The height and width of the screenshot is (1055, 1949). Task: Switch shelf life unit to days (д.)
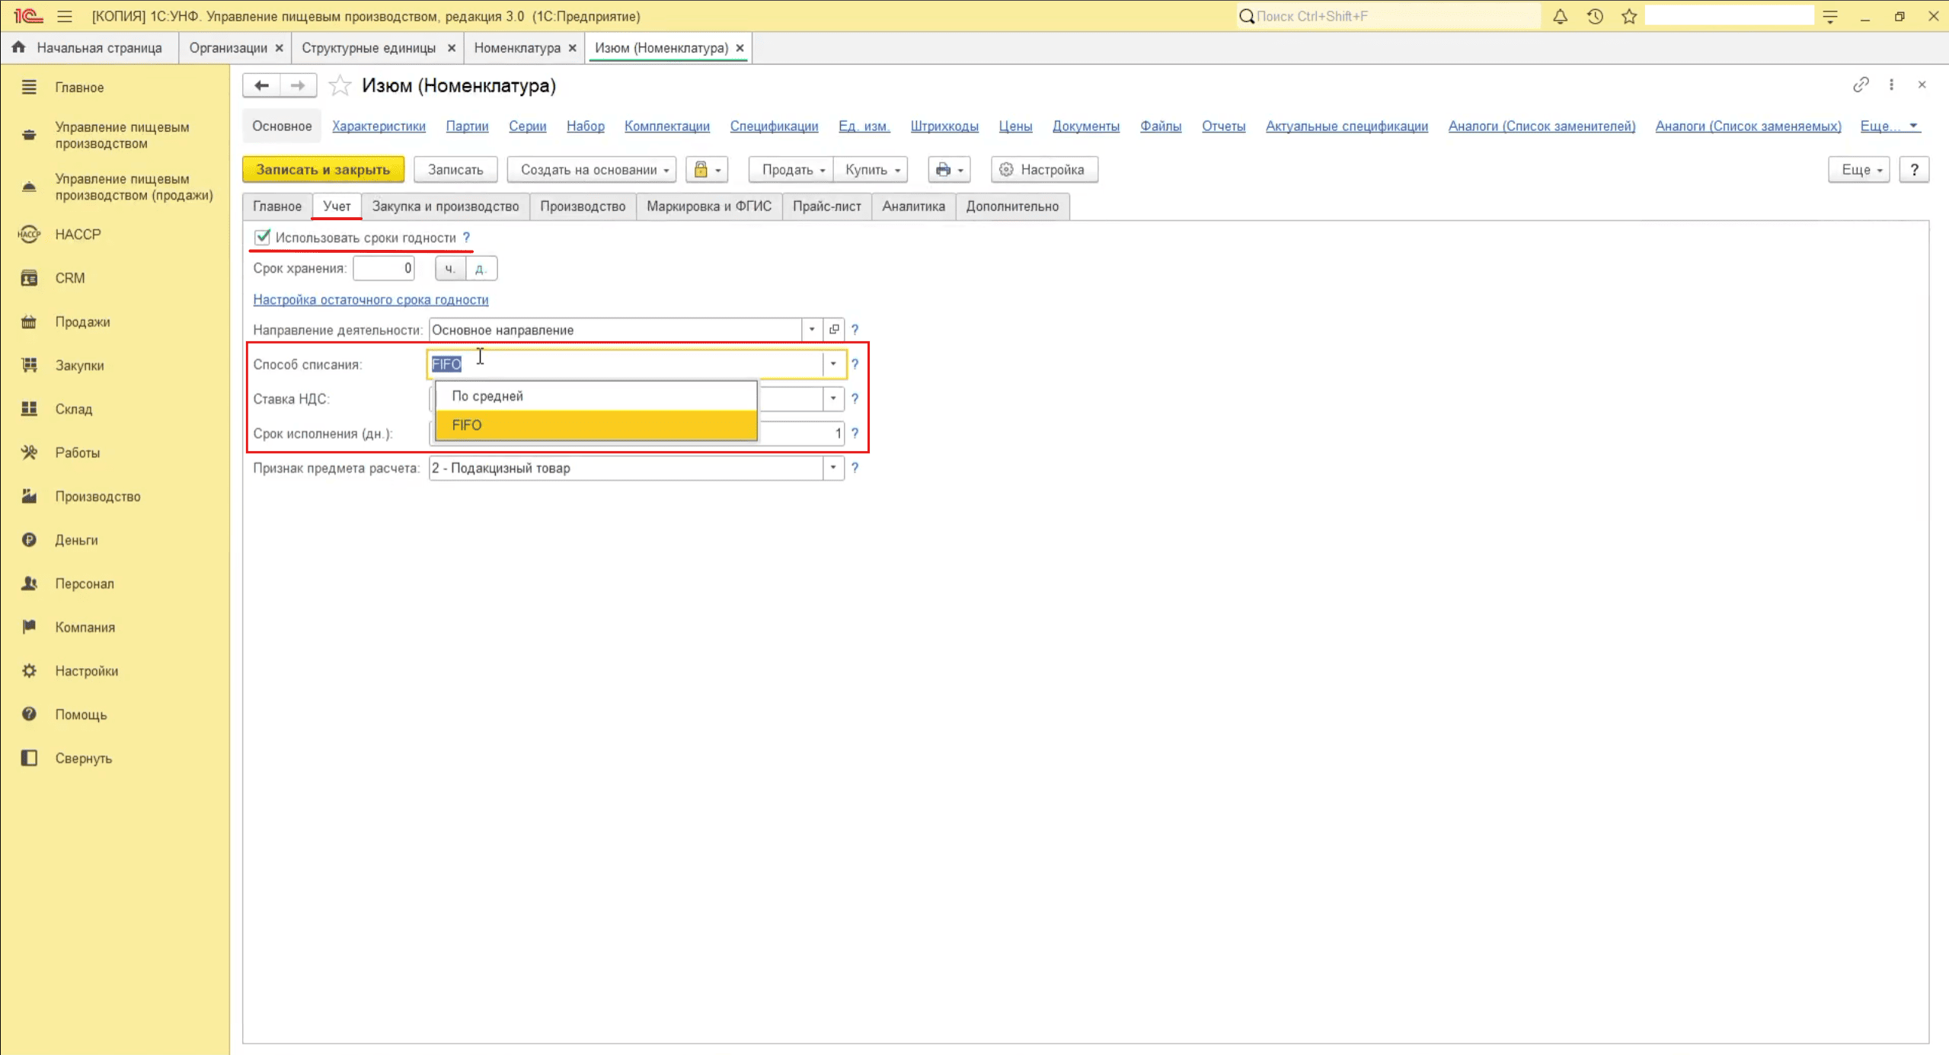point(481,268)
